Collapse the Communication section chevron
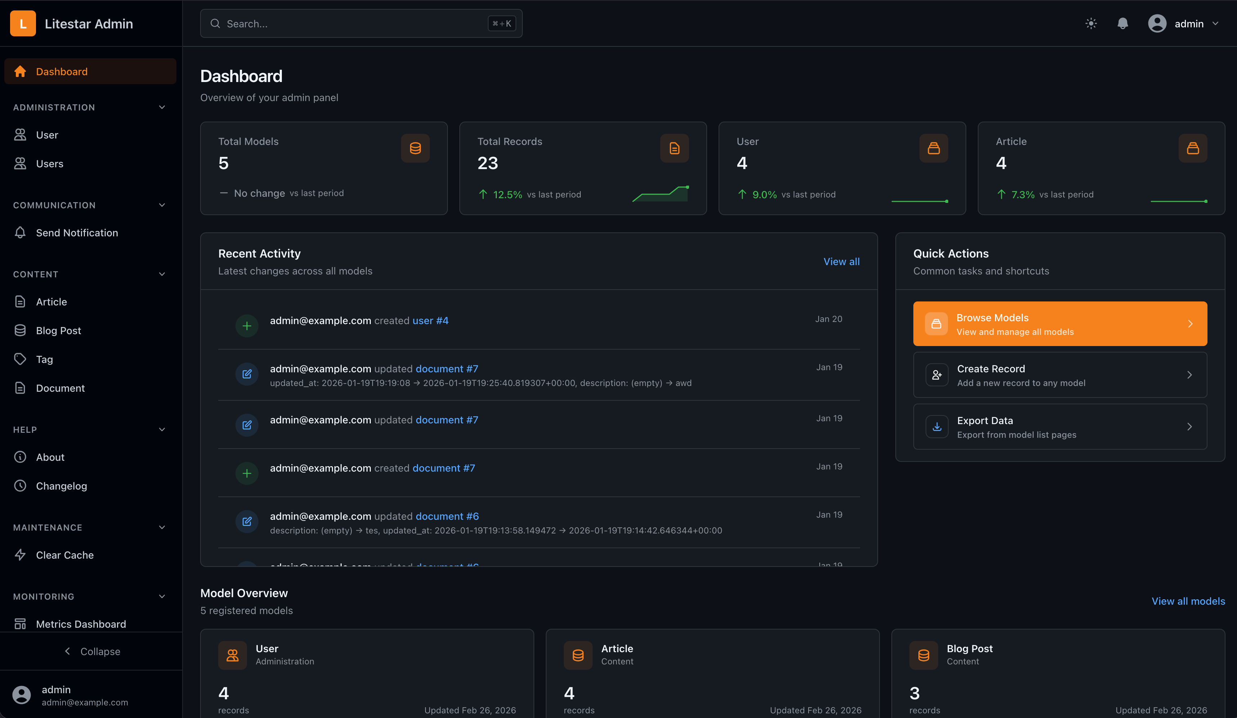 tap(162, 205)
